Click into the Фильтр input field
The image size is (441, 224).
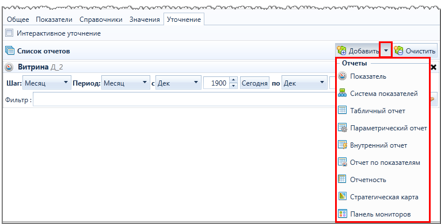(183, 99)
